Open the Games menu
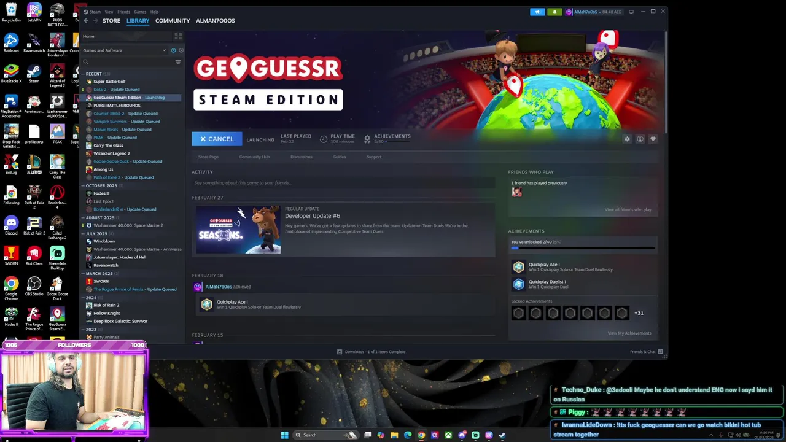Screen dimensions: 786x442 click(140, 12)
